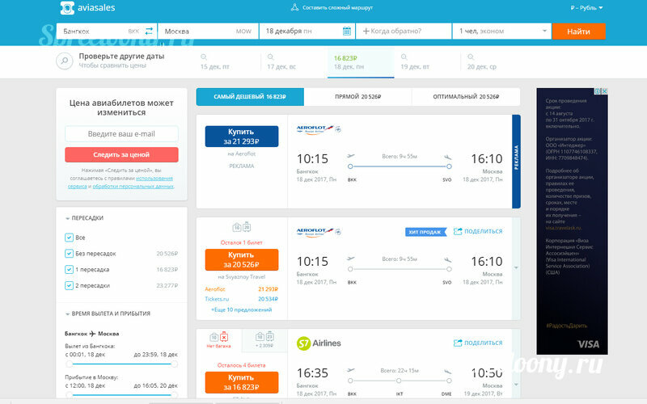Swap origin and destination cities
647x404 pixels.
tap(148, 32)
